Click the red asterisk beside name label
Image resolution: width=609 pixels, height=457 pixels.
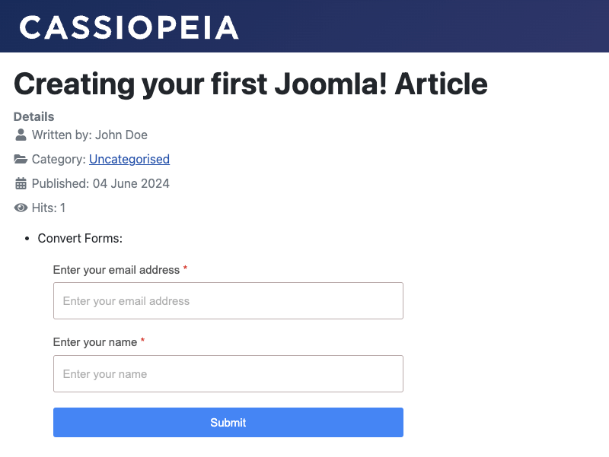pyautogui.click(x=142, y=341)
